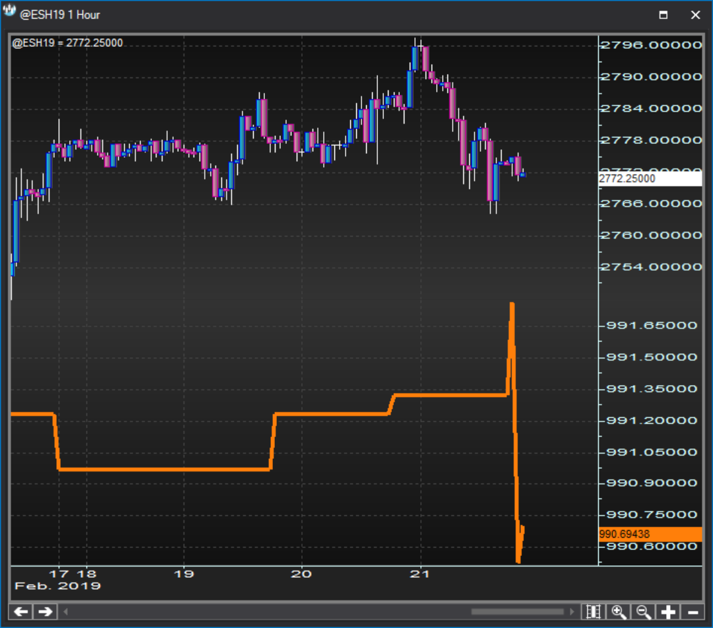Click the 991.65000 indicator axis label
Screen dimensions: 713x628
pyautogui.click(x=652, y=326)
